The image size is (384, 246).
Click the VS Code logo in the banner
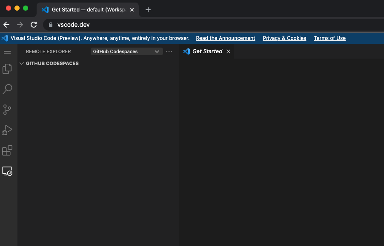[4, 38]
